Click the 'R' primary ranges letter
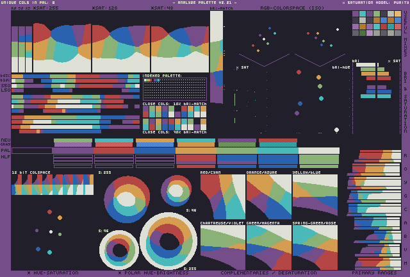 406,156
